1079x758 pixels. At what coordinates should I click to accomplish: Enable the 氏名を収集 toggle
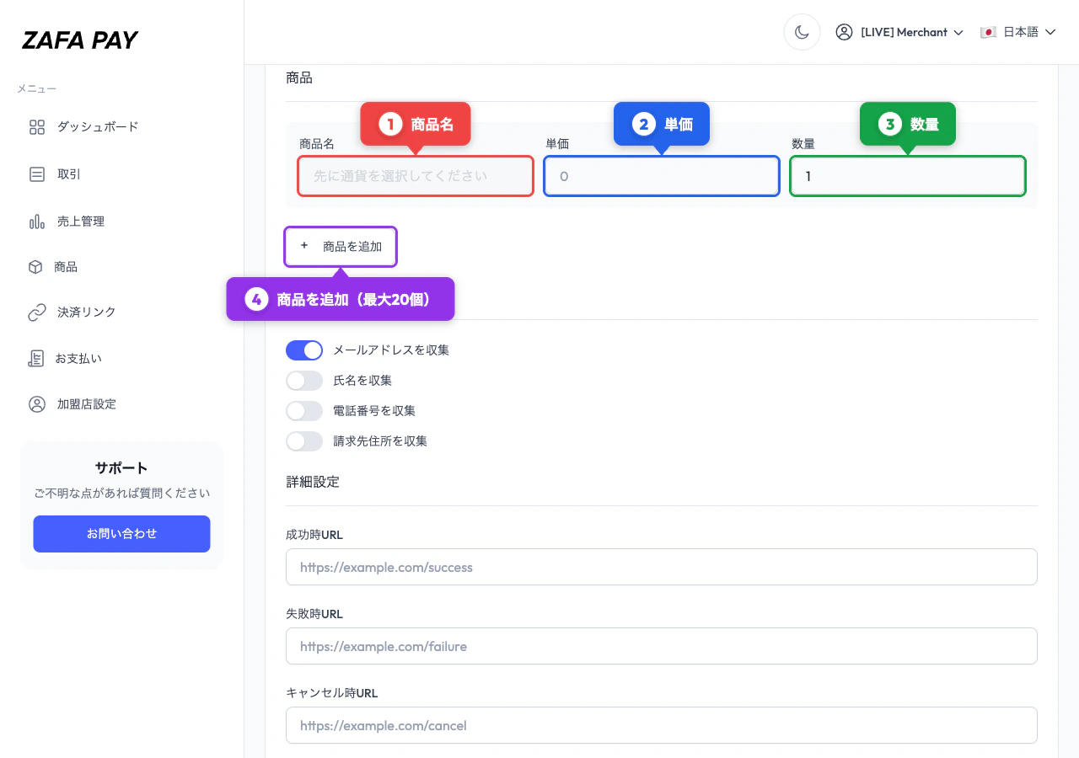(x=304, y=380)
